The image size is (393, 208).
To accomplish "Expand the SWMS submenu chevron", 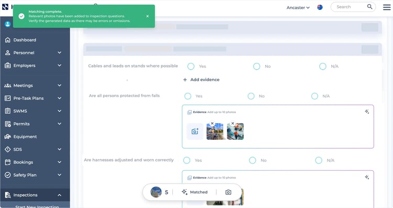I will [x=59, y=111].
